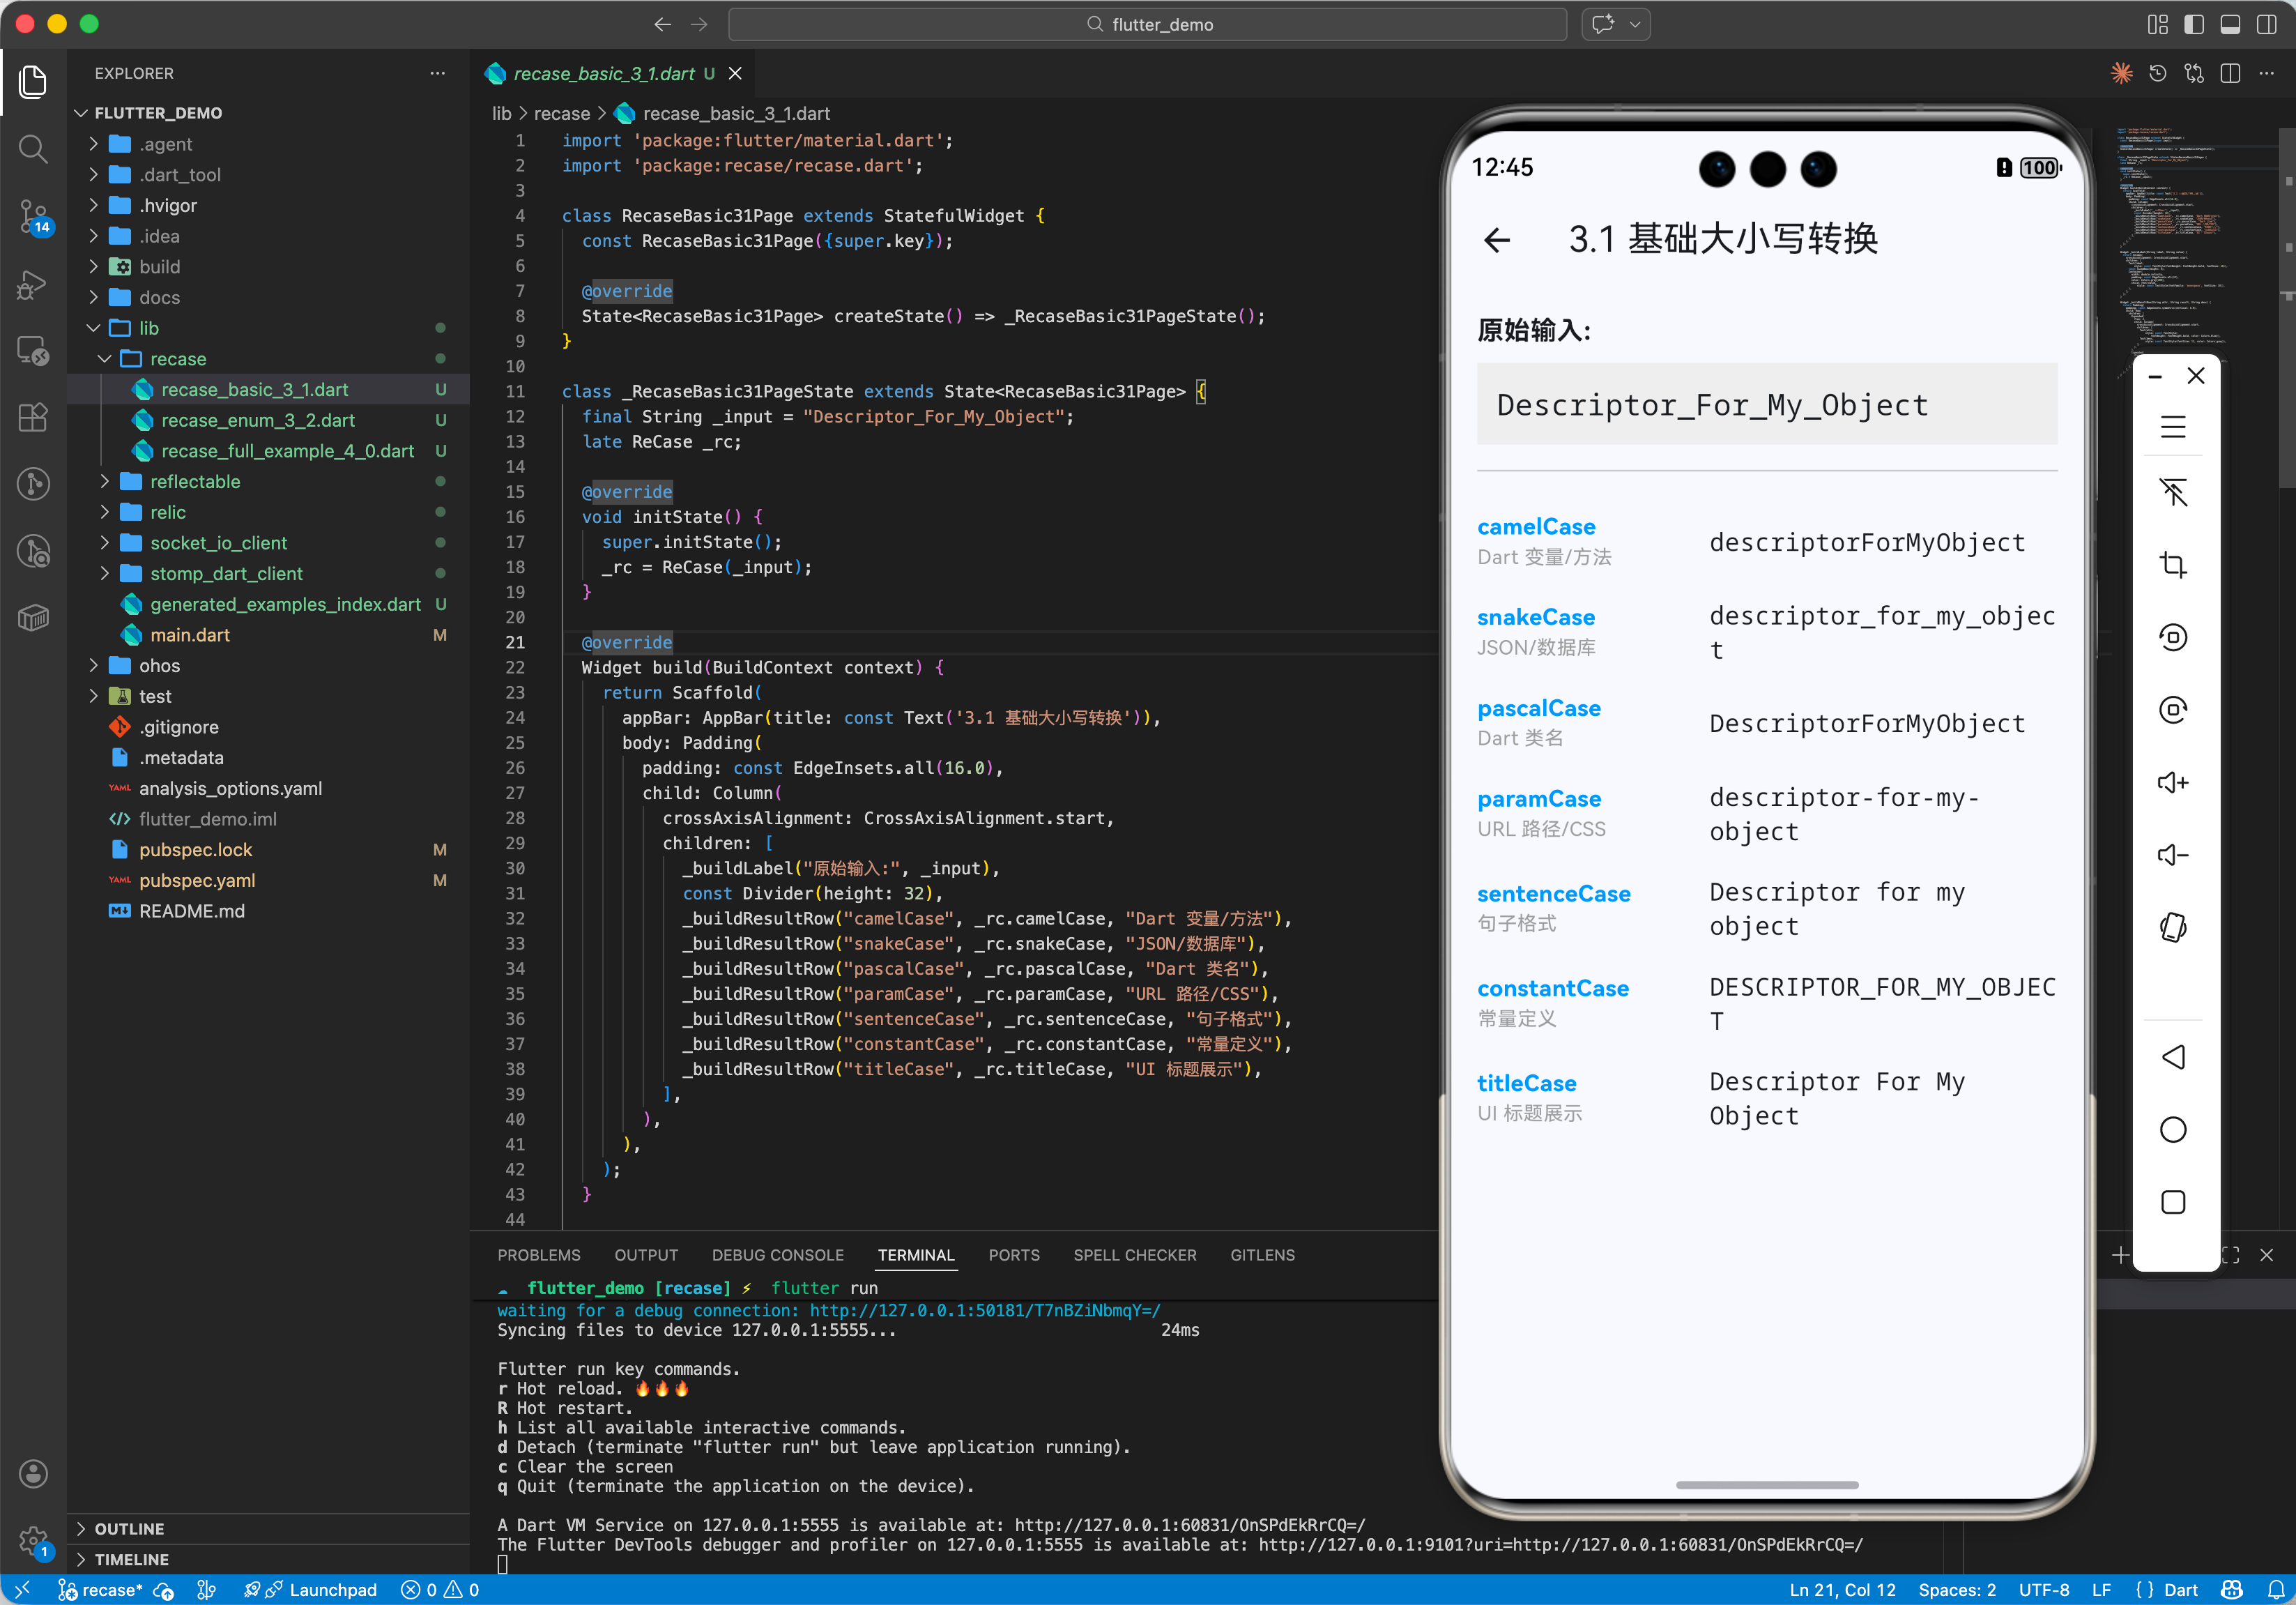Open the debug connection URL link
The width and height of the screenshot is (2296, 1605).
984,1310
